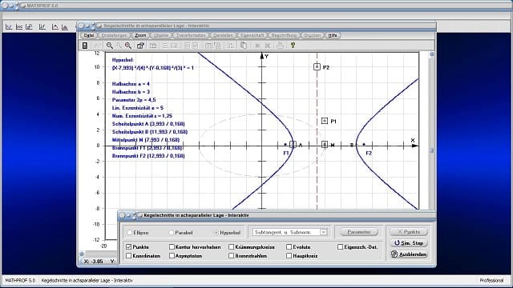Click the copy pages icon in toolbar
This screenshot has width=513, height=288.
[x=244, y=46]
